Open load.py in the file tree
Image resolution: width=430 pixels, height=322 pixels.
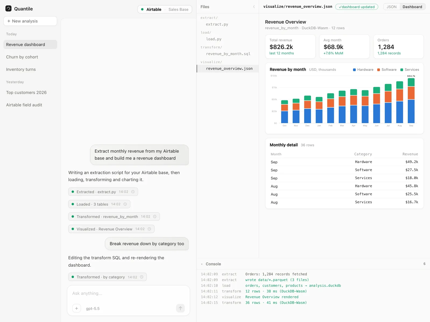pyautogui.click(x=228, y=39)
